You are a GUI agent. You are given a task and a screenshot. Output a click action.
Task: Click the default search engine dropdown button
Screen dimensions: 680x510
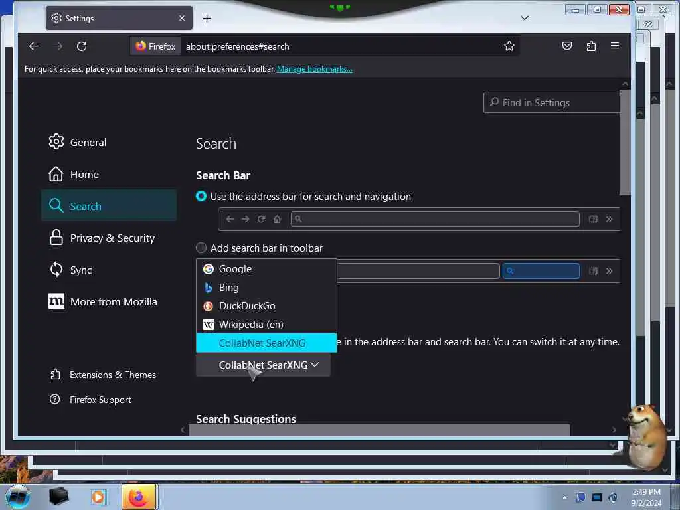coord(263,365)
